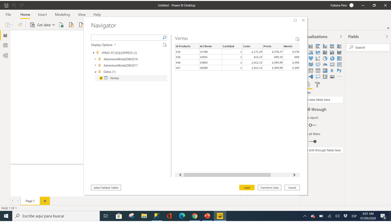Image resolution: width=391 pixels, height=222 pixels.
Task: Choose the R script visual icon
Action: click(x=332, y=71)
